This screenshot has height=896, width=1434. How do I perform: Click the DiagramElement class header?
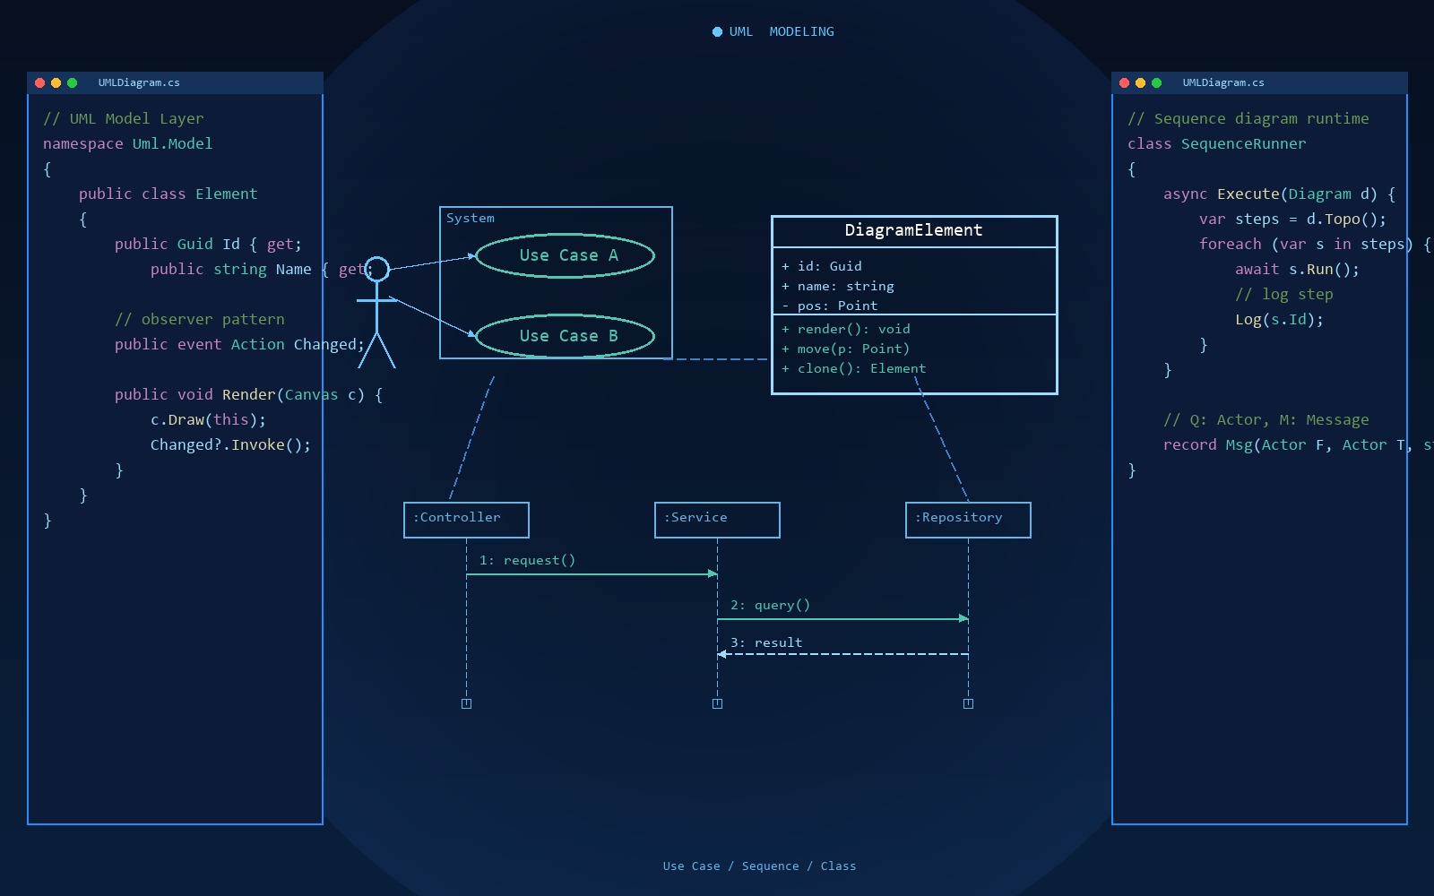pos(914,231)
